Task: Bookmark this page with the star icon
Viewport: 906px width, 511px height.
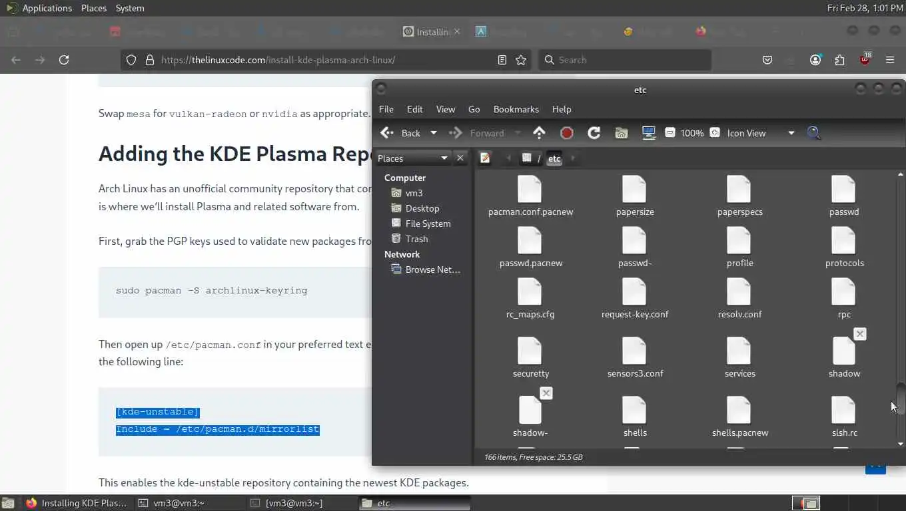Action: (x=521, y=60)
